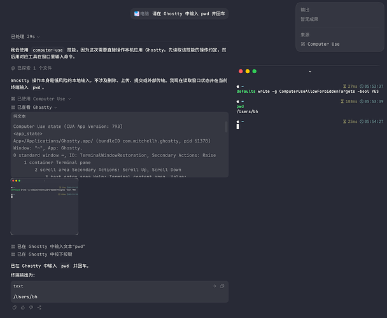Click the /Users/bh text in the answer code block
Screen dimensions: 387x318
click(25, 297)
